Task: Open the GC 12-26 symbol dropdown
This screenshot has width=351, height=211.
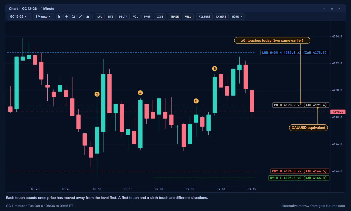Action: [x=20, y=17]
